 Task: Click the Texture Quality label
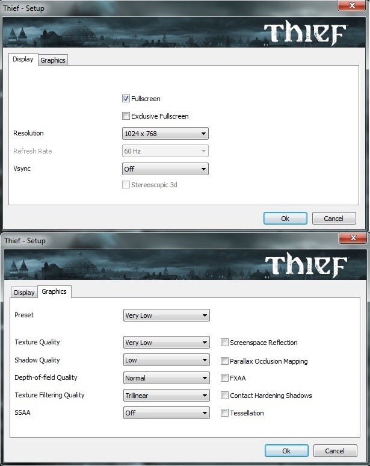[37, 342]
